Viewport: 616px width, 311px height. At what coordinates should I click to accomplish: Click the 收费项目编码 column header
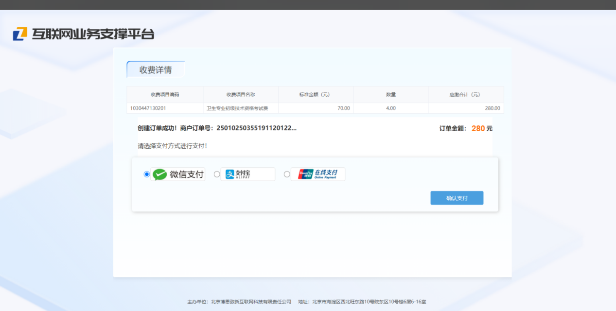tap(165, 95)
